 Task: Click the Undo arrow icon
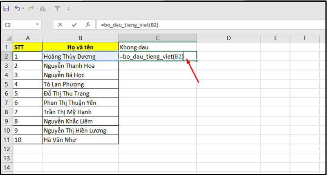click(17, 8)
